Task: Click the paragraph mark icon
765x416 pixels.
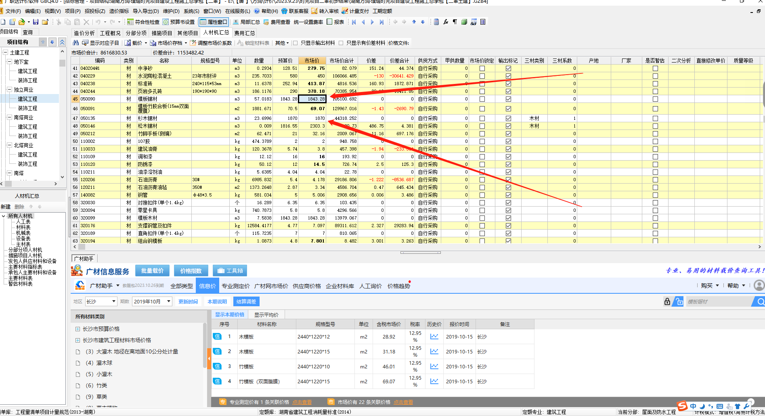Action: pos(455,22)
